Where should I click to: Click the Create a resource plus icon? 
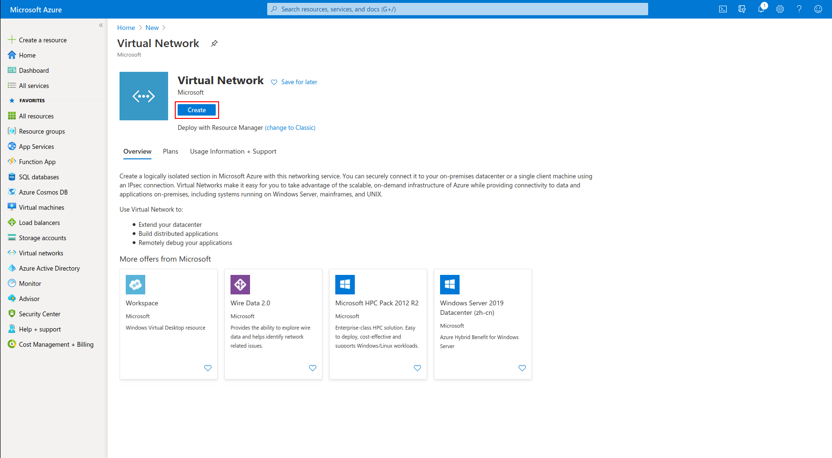click(x=12, y=40)
